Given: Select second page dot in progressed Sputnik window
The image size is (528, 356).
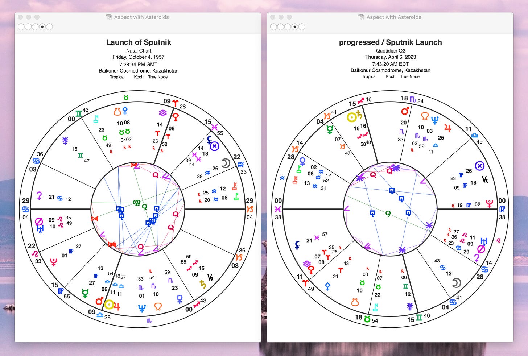Looking at the screenshot, I should [280, 26].
